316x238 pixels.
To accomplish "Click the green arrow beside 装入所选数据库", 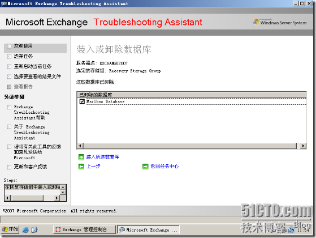I will (x=81, y=157).
